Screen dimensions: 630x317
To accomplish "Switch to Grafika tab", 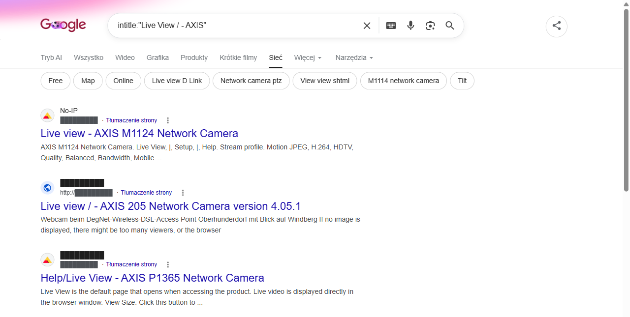I will [157, 58].
